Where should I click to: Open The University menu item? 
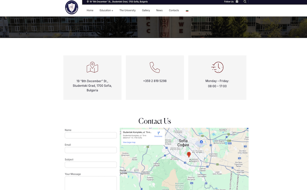tap(127, 10)
